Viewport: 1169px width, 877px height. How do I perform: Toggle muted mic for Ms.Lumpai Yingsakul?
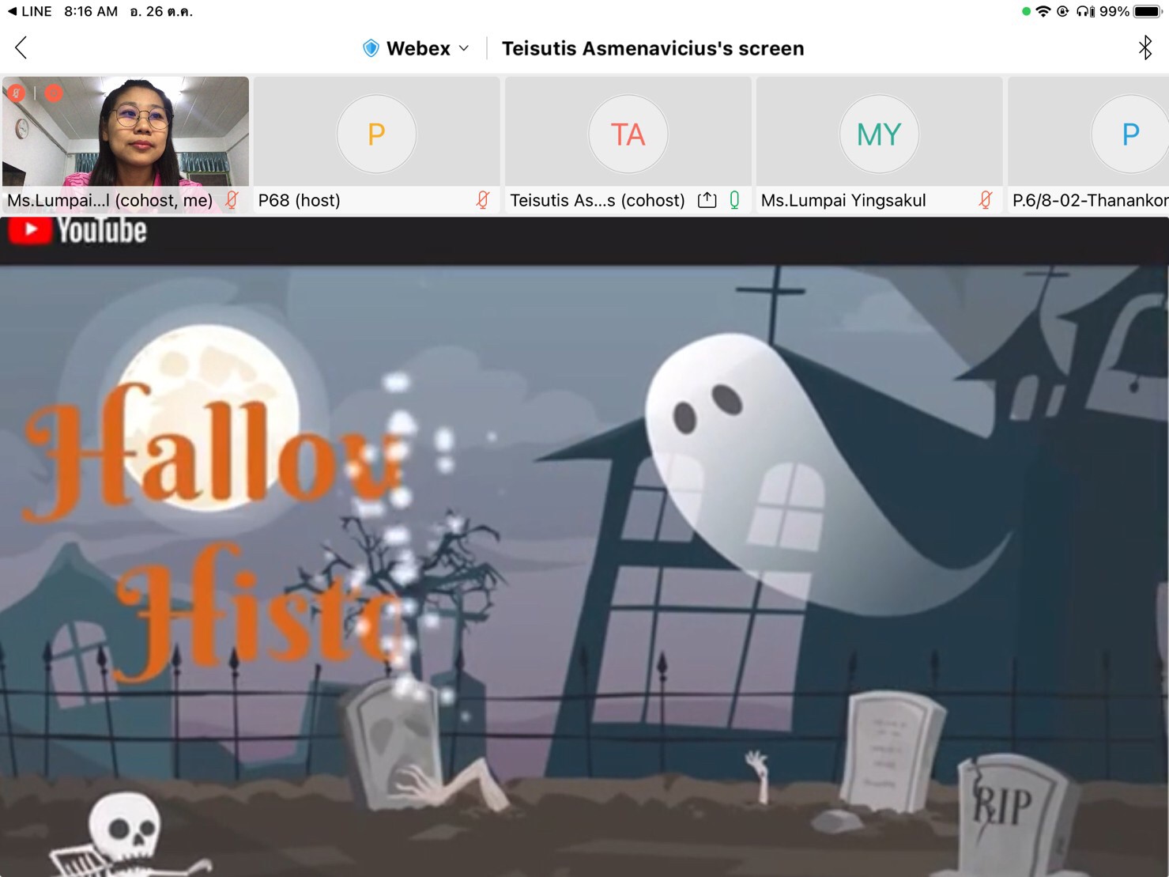click(x=986, y=200)
